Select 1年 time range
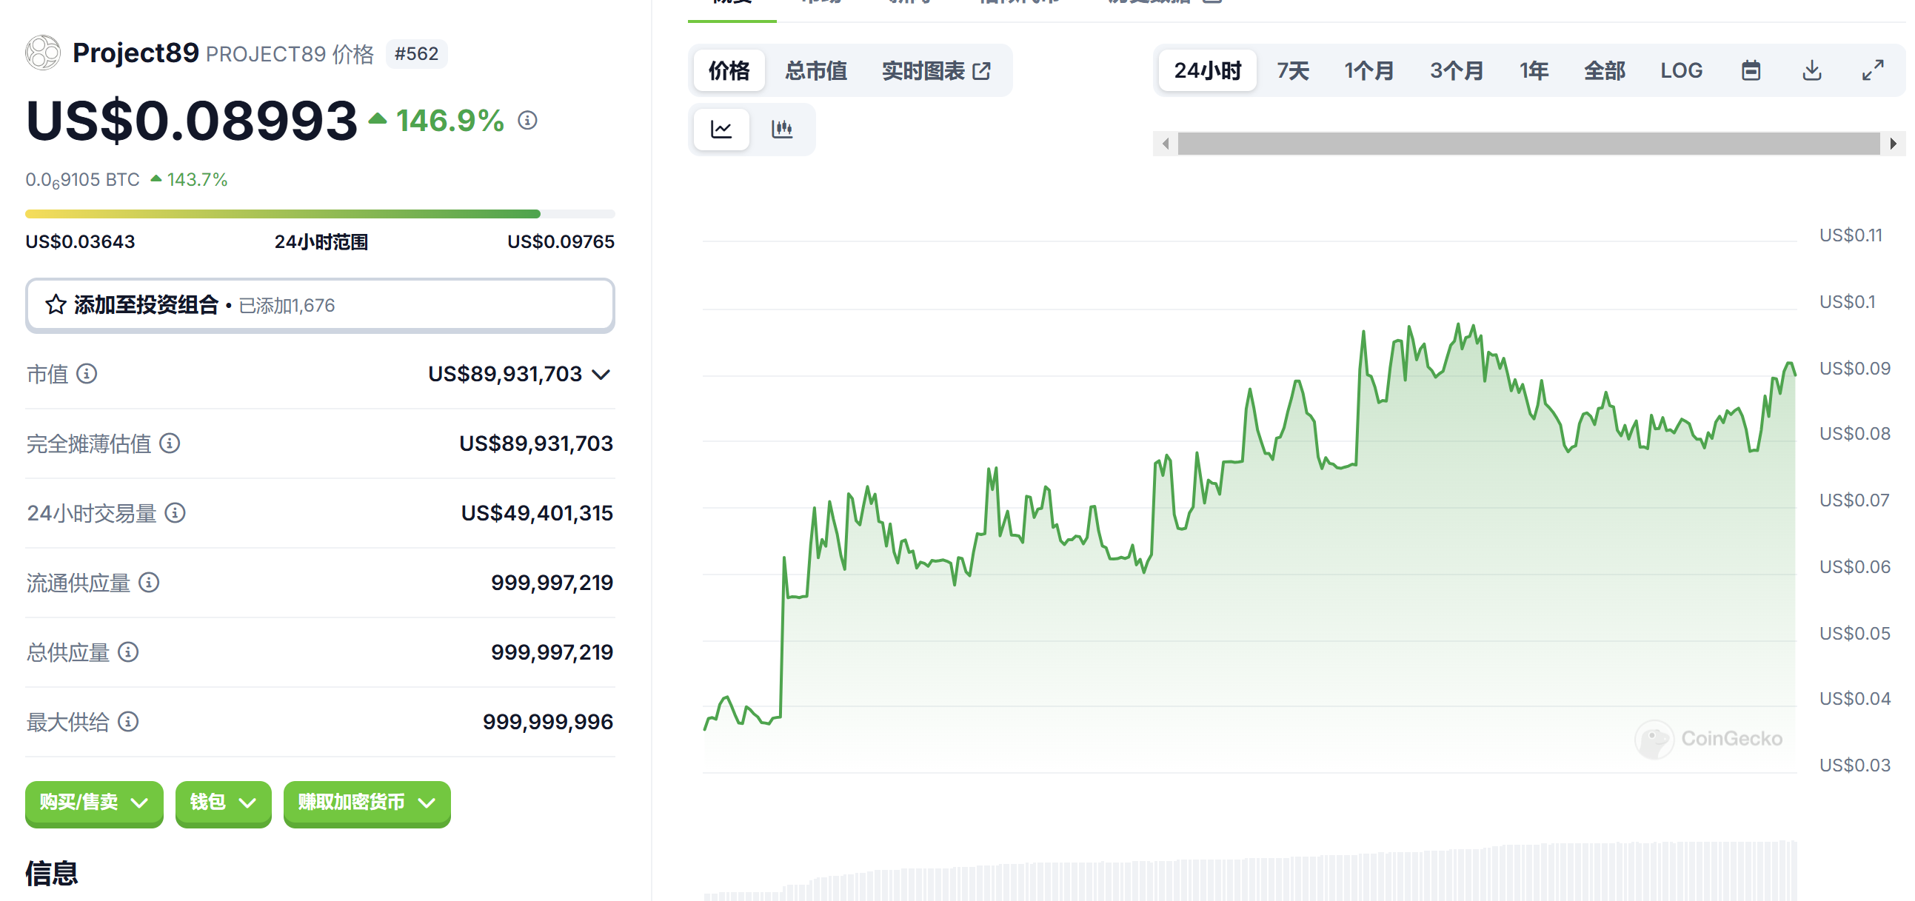The height and width of the screenshot is (901, 1915). point(1534,70)
